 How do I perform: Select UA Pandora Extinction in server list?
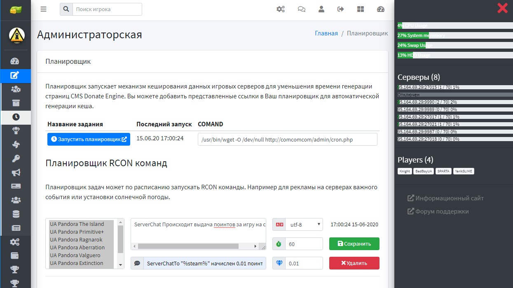coord(76,263)
